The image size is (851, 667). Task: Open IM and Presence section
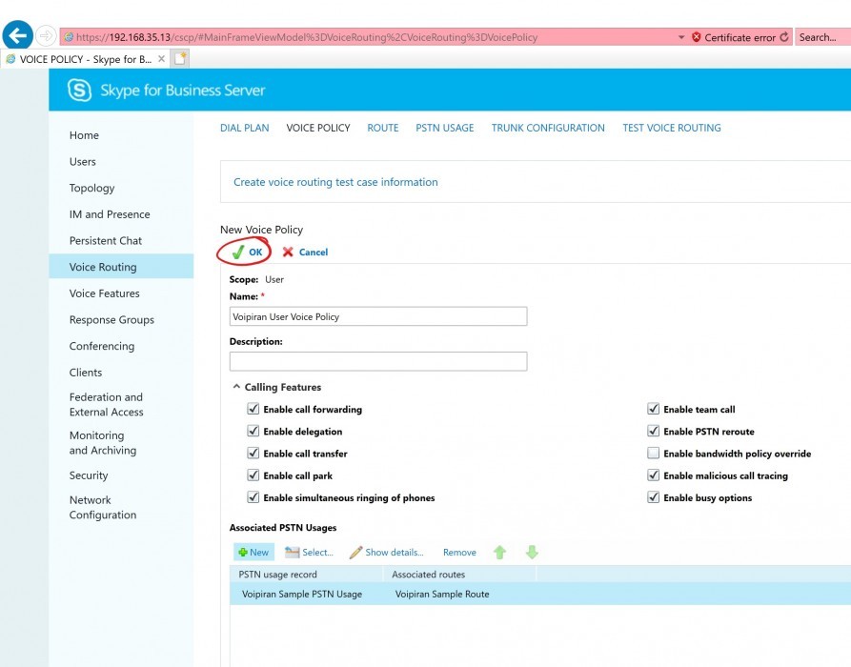pos(110,214)
